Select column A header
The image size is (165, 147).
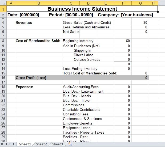11,3
